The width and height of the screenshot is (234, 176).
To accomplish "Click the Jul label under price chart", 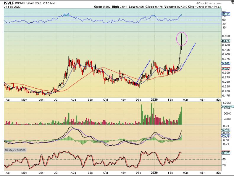I will 56,100.
